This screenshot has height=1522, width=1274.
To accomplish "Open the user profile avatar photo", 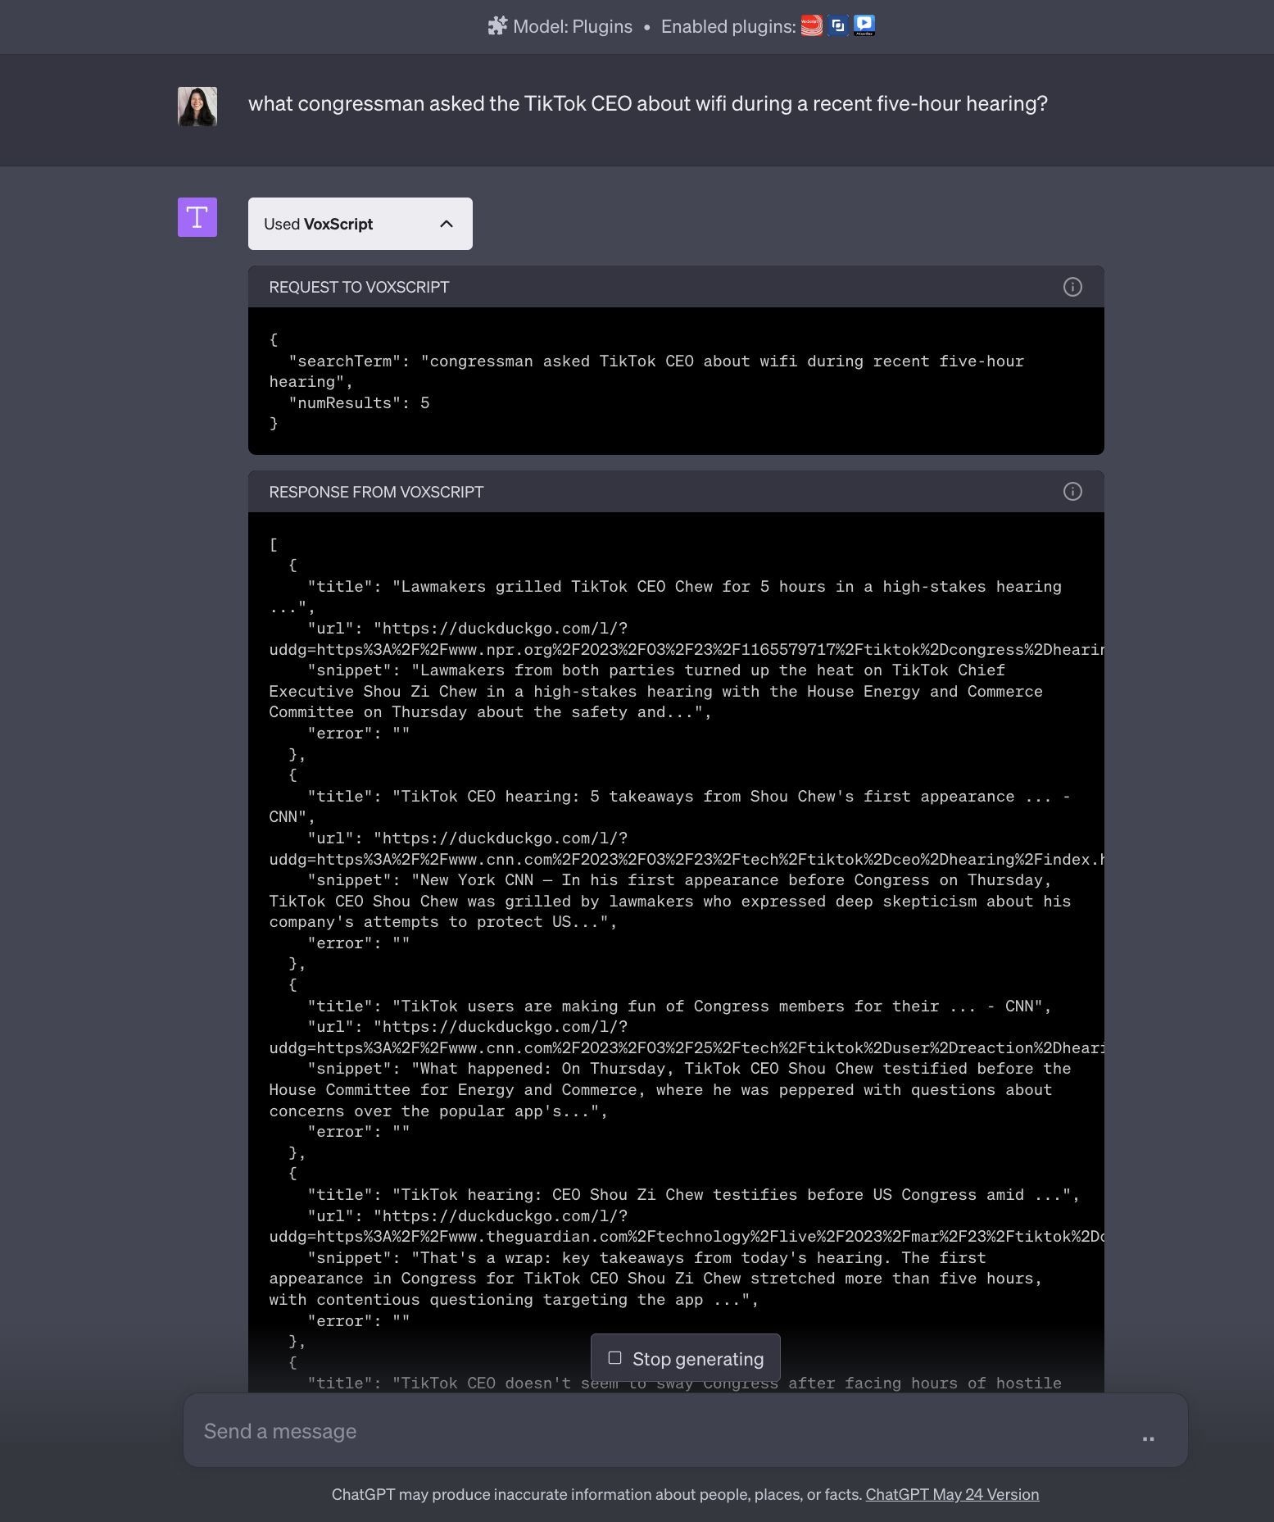I will coord(197,107).
